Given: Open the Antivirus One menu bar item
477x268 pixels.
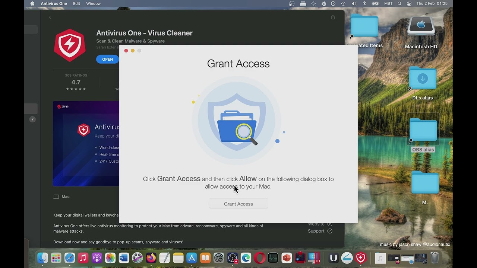Looking at the screenshot, I should (x=54, y=3).
